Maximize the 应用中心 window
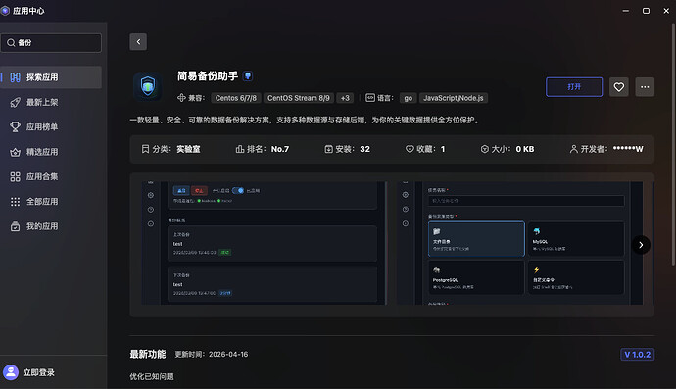This screenshot has height=389, width=676. coord(646,11)
